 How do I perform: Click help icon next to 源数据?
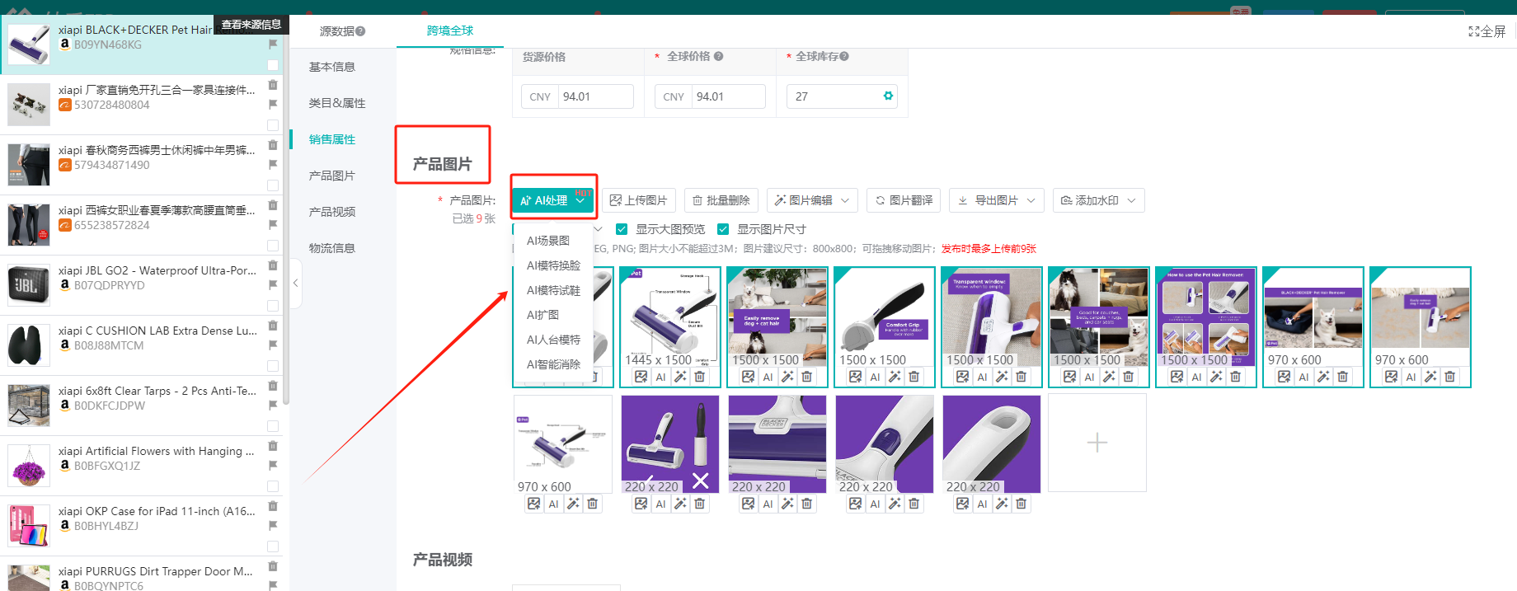click(x=360, y=31)
